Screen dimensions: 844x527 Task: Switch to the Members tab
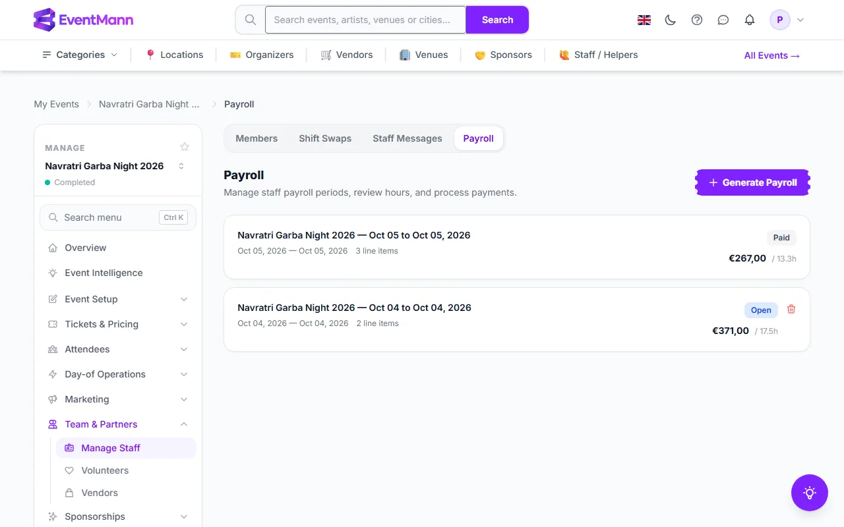[256, 138]
